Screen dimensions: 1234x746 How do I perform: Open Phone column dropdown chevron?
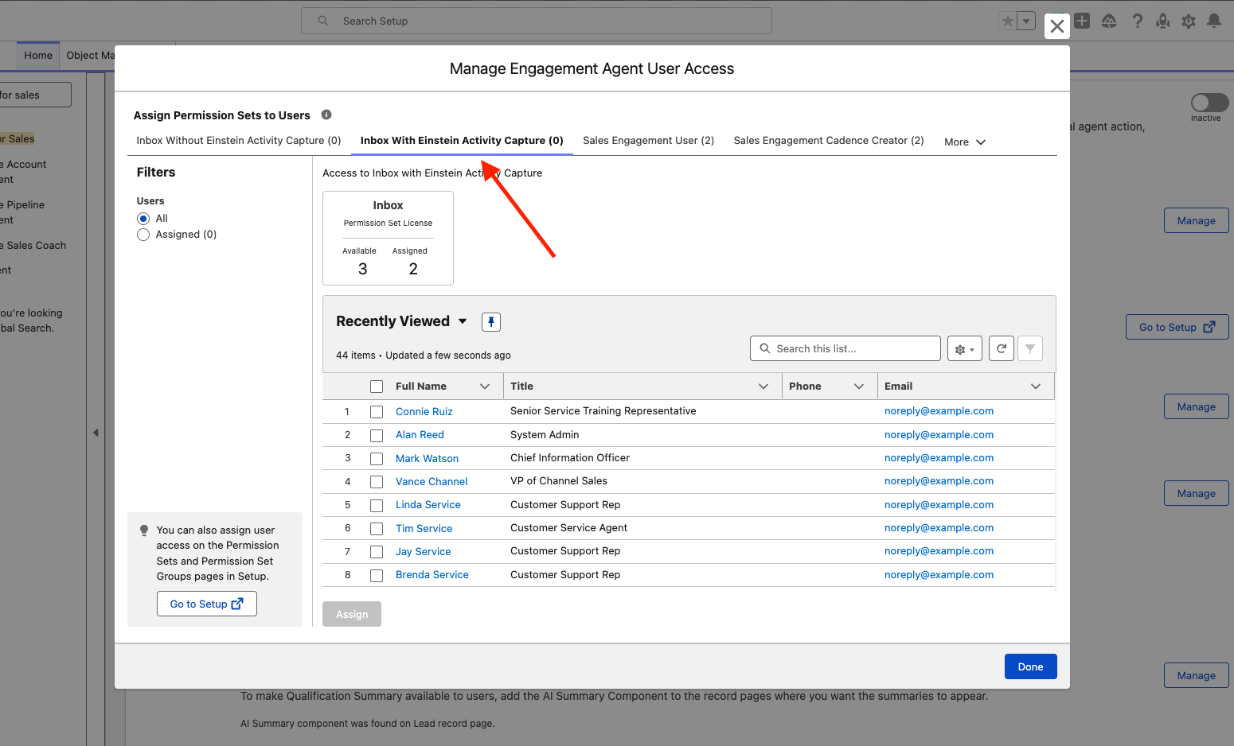859,387
